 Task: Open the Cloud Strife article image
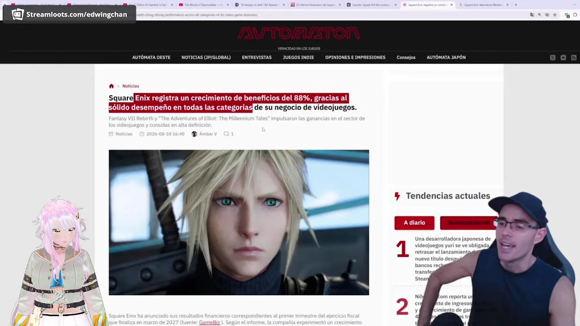pyautogui.click(x=239, y=222)
